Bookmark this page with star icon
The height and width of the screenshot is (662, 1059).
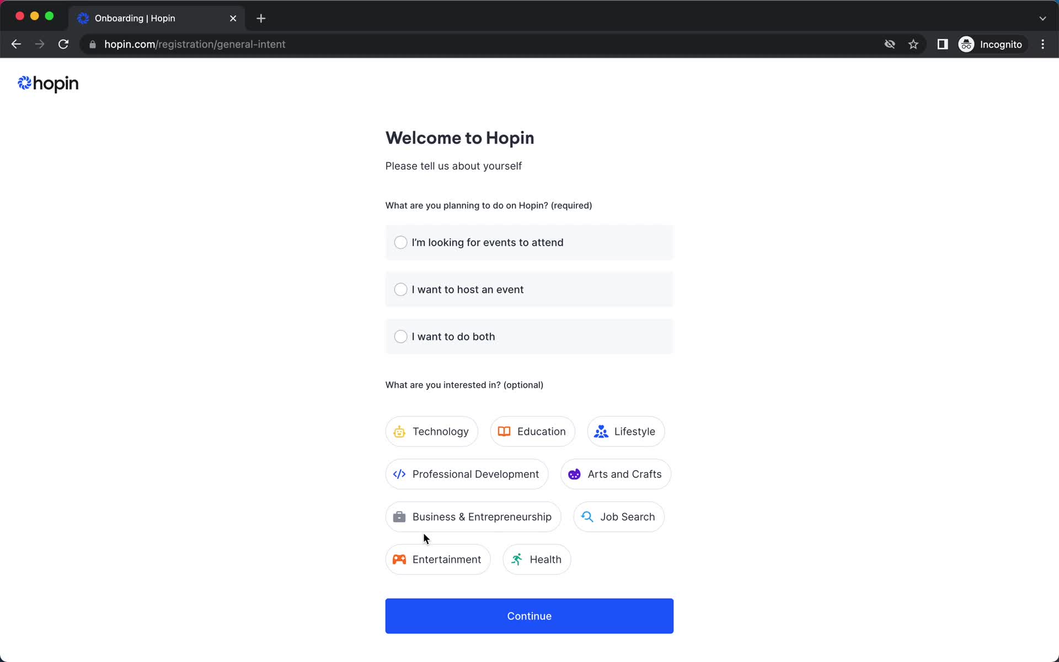pos(913,44)
